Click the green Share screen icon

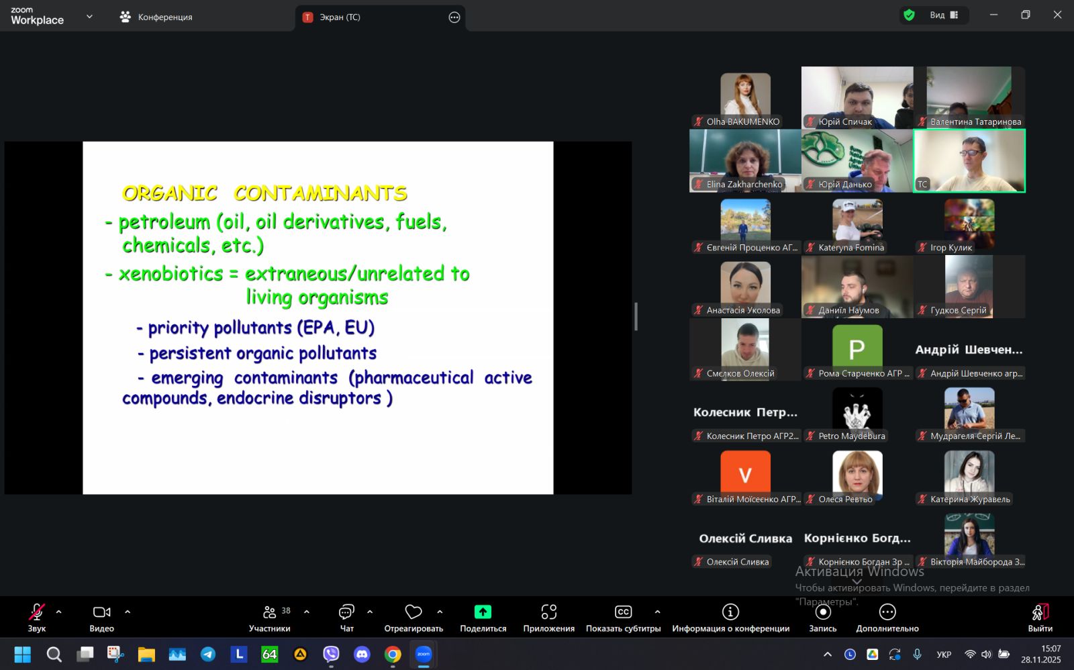click(x=483, y=612)
